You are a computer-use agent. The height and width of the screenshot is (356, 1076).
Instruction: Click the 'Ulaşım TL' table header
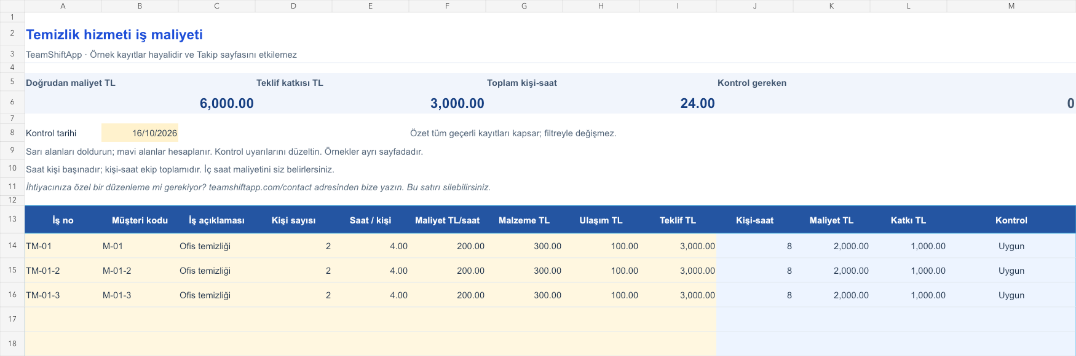click(x=601, y=220)
